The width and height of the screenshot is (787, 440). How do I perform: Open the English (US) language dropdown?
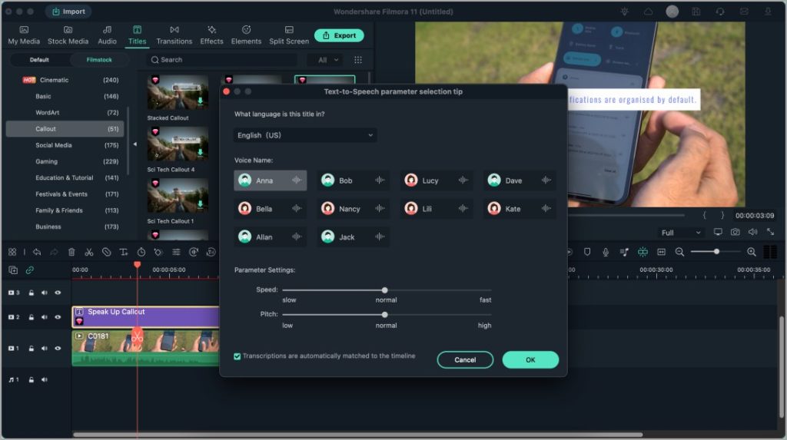click(x=305, y=135)
